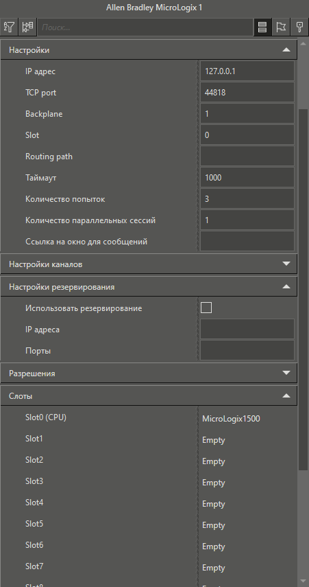Select the Slot5 row label
The image size is (309, 587).
34,524
